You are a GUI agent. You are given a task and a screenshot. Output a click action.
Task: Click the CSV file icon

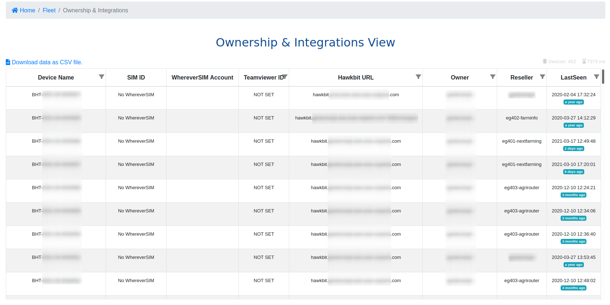(8, 62)
